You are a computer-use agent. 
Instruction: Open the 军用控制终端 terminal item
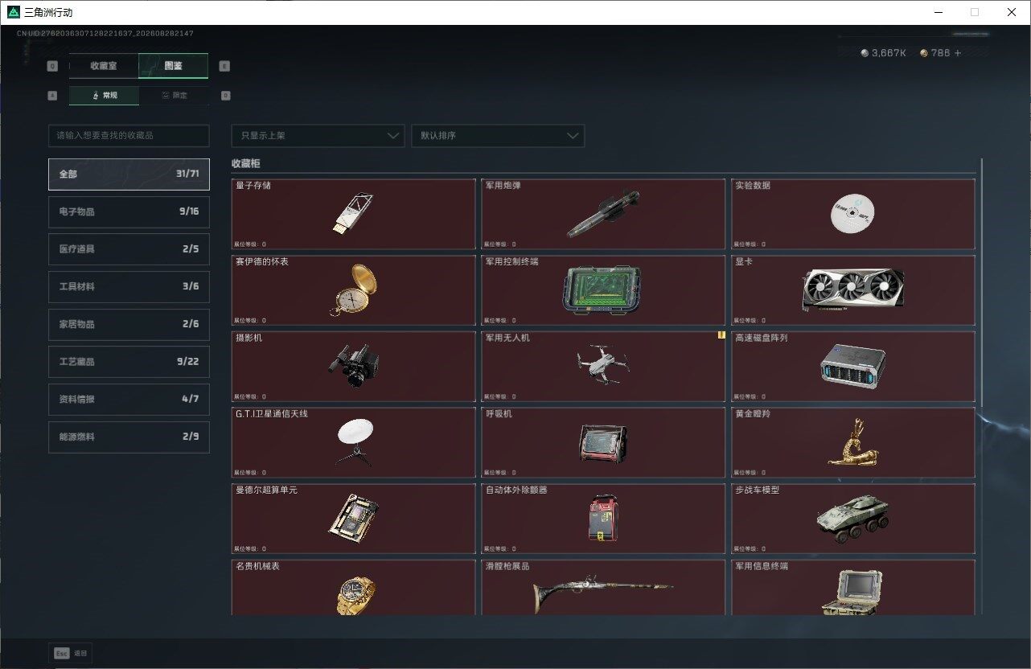coord(603,290)
